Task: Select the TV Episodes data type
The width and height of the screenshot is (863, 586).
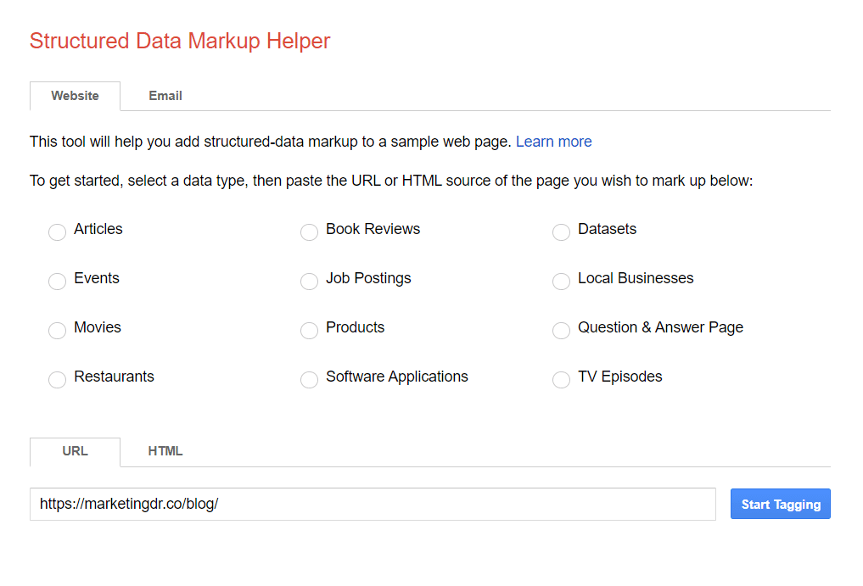Action: click(x=561, y=379)
